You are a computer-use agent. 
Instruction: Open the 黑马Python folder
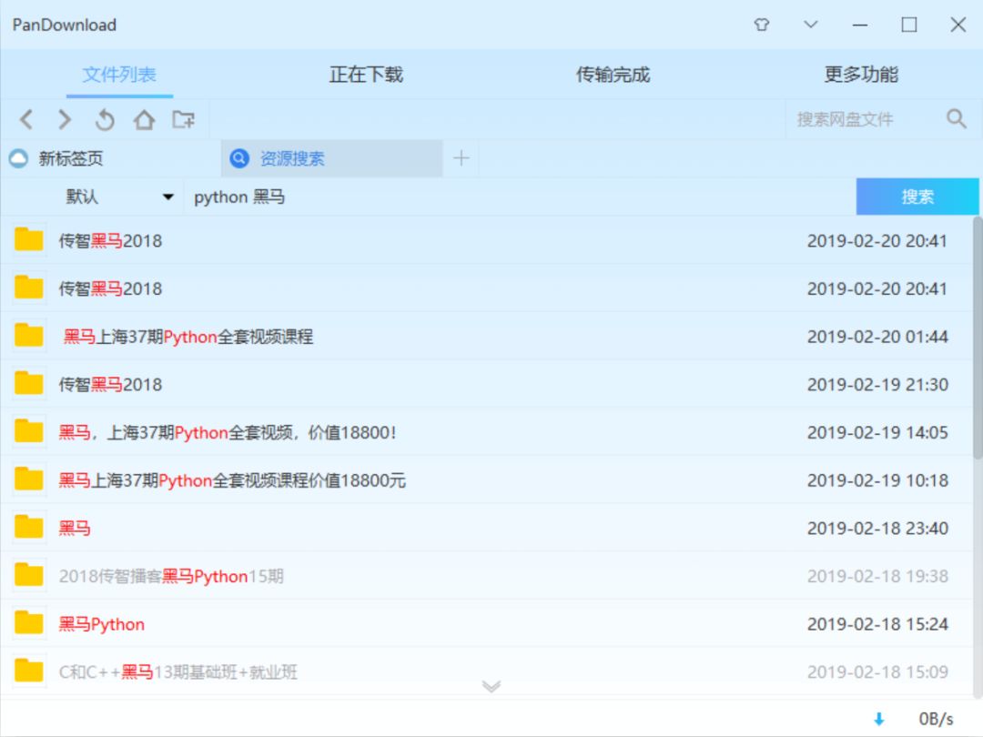(x=486, y=624)
